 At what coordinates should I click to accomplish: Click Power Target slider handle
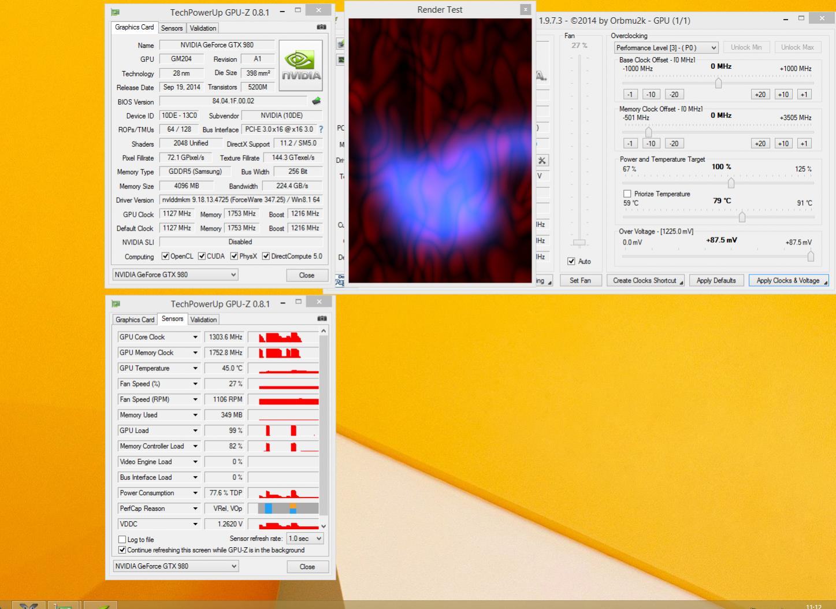(x=731, y=183)
